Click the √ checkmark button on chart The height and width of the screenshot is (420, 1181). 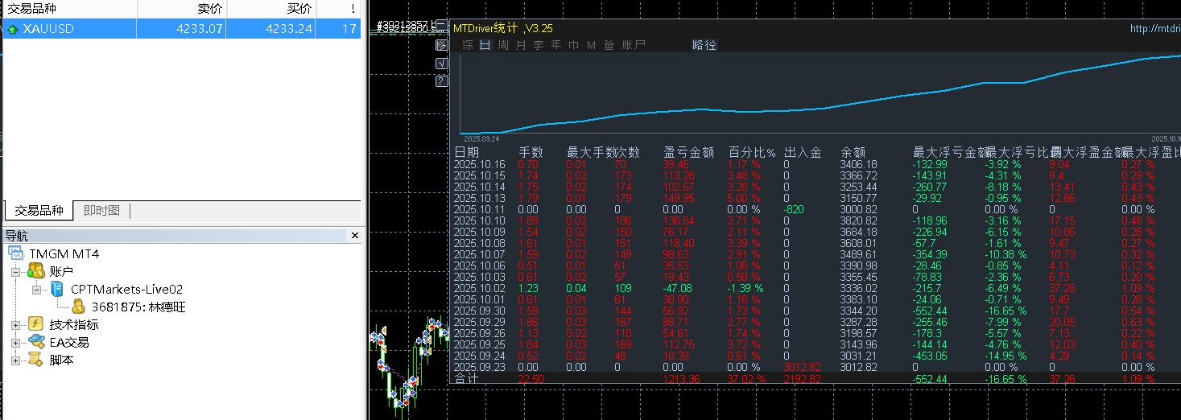pos(441,63)
